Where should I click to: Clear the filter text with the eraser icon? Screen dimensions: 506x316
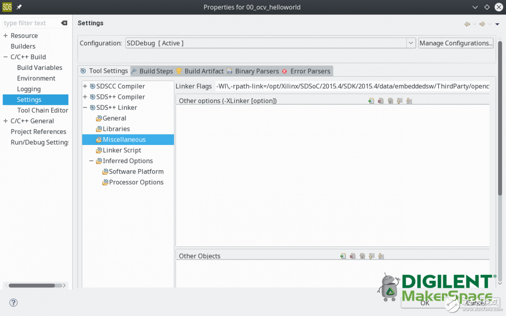point(64,23)
